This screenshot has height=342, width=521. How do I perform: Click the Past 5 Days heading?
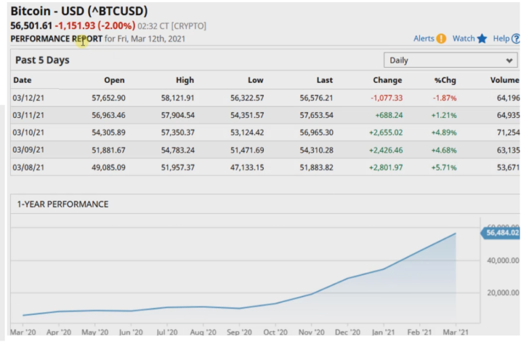[x=42, y=60]
